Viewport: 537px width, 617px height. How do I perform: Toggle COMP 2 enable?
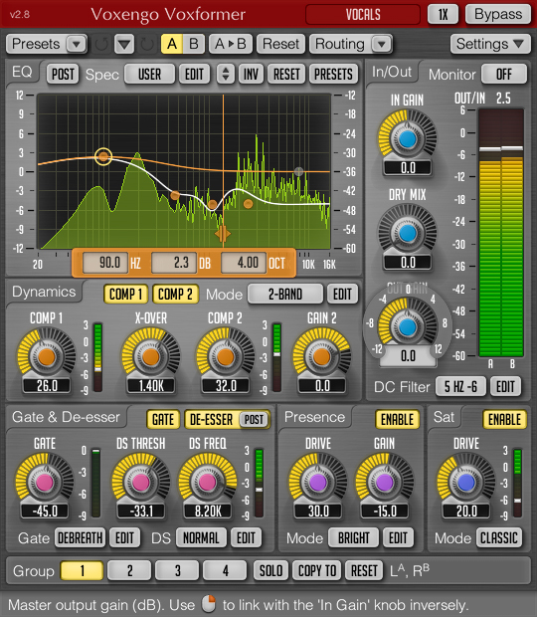click(x=175, y=294)
